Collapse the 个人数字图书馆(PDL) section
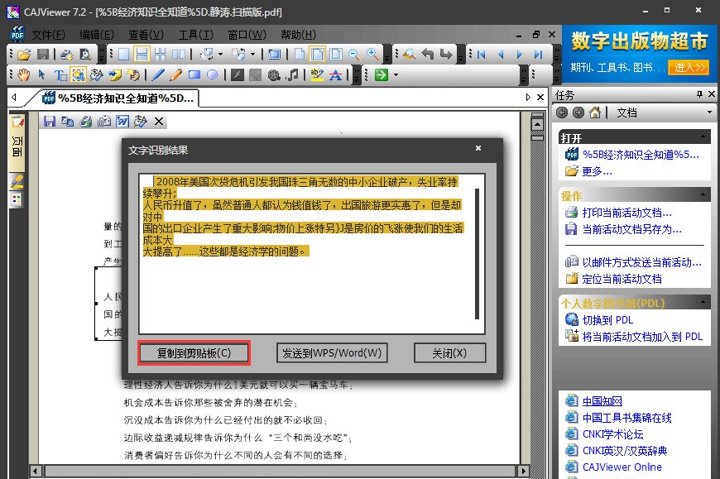The image size is (720, 479). pyautogui.click(x=703, y=302)
